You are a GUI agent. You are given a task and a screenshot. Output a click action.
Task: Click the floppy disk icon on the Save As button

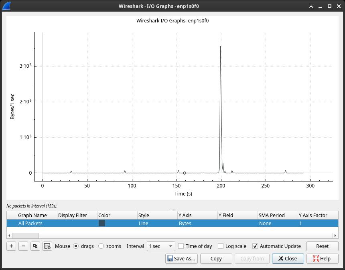tap(170, 258)
